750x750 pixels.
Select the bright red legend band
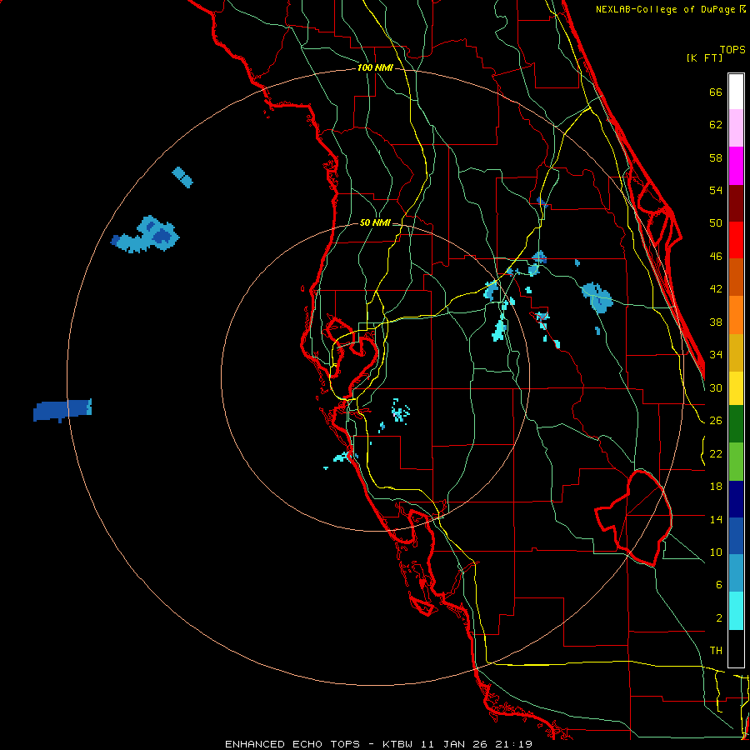tap(736, 240)
